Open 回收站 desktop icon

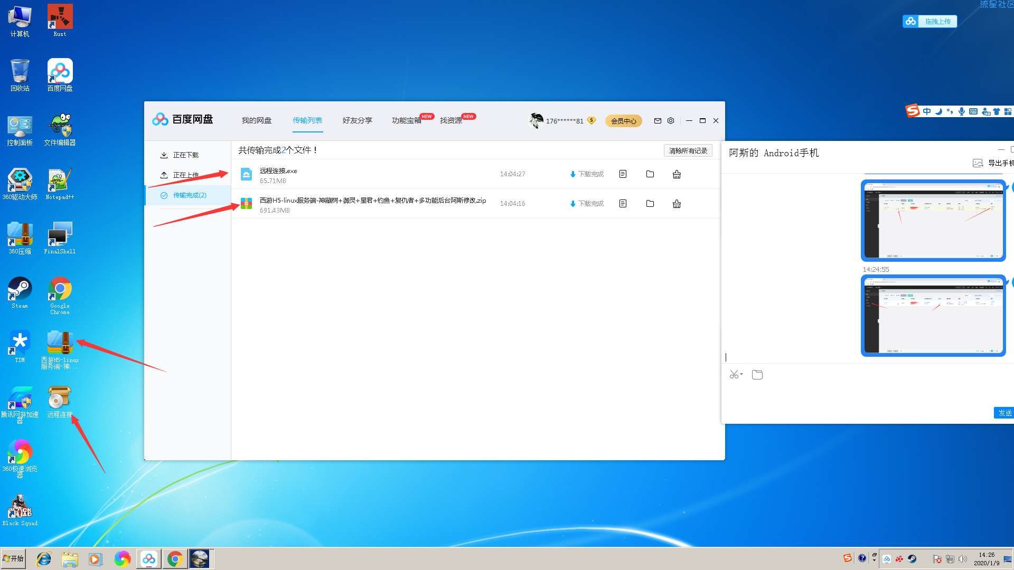[x=20, y=75]
